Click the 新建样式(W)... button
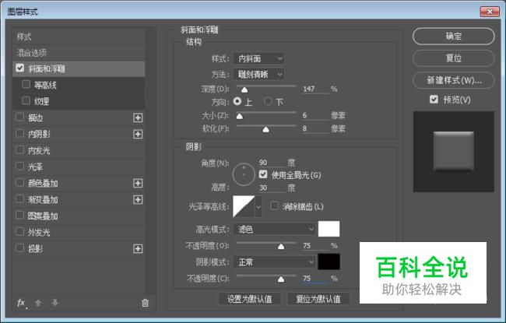The width and height of the screenshot is (506, 323). tap(453, 80)
